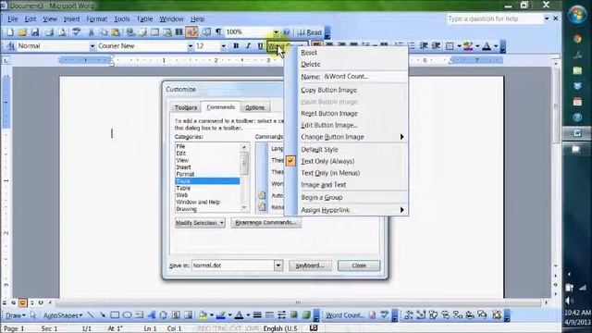Image resolution: width=592 pixels, height=333 pixels.
Task: Switch to the Toolbars tab
Action: (x=186, y=107)
